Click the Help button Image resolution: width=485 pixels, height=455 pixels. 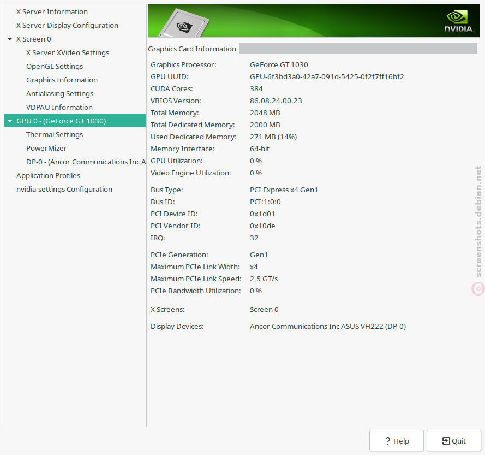click(397, 440)
